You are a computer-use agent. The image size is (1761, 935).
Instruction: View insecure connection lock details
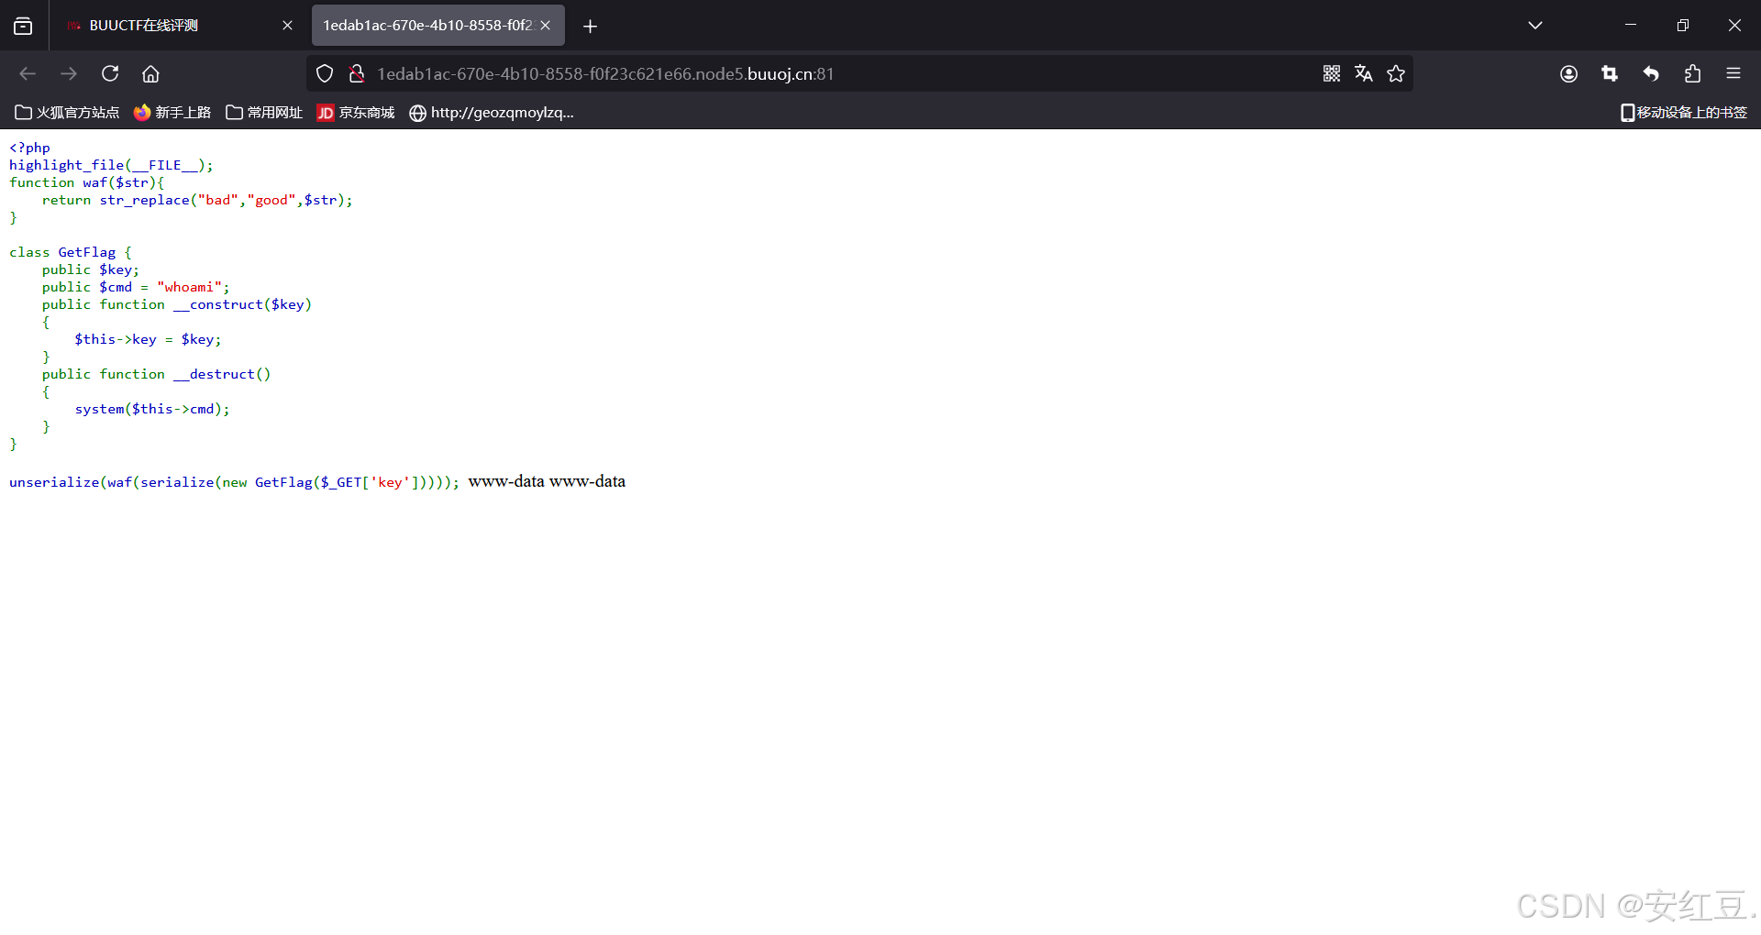click(x=357, y=73)
